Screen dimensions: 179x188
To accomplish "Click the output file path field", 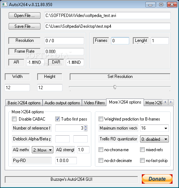I will pos(108,26).
